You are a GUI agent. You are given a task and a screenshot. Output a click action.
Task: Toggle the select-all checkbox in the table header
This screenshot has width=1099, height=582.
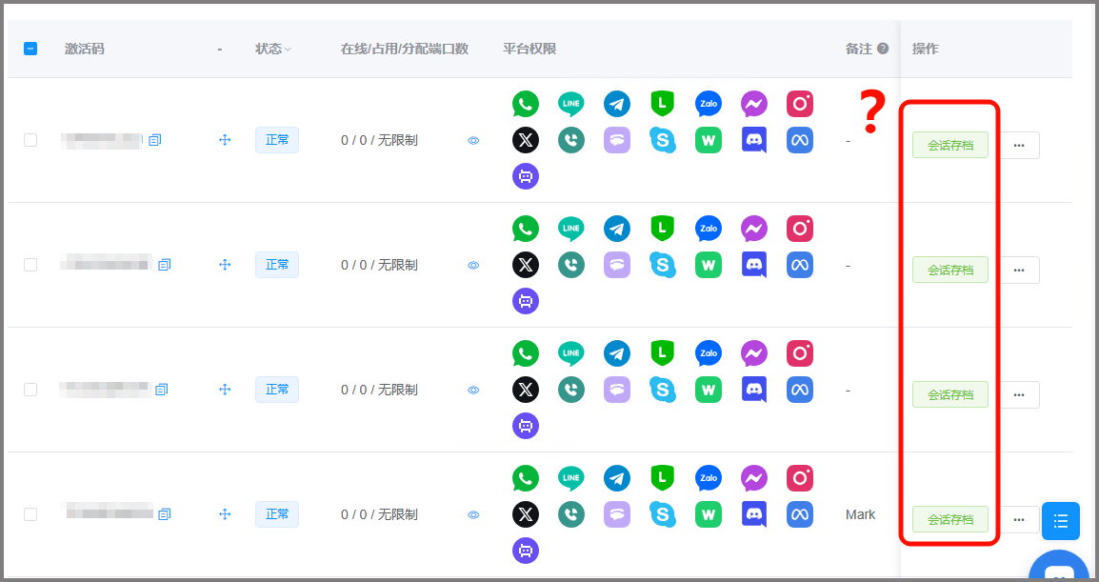point(30,49)
